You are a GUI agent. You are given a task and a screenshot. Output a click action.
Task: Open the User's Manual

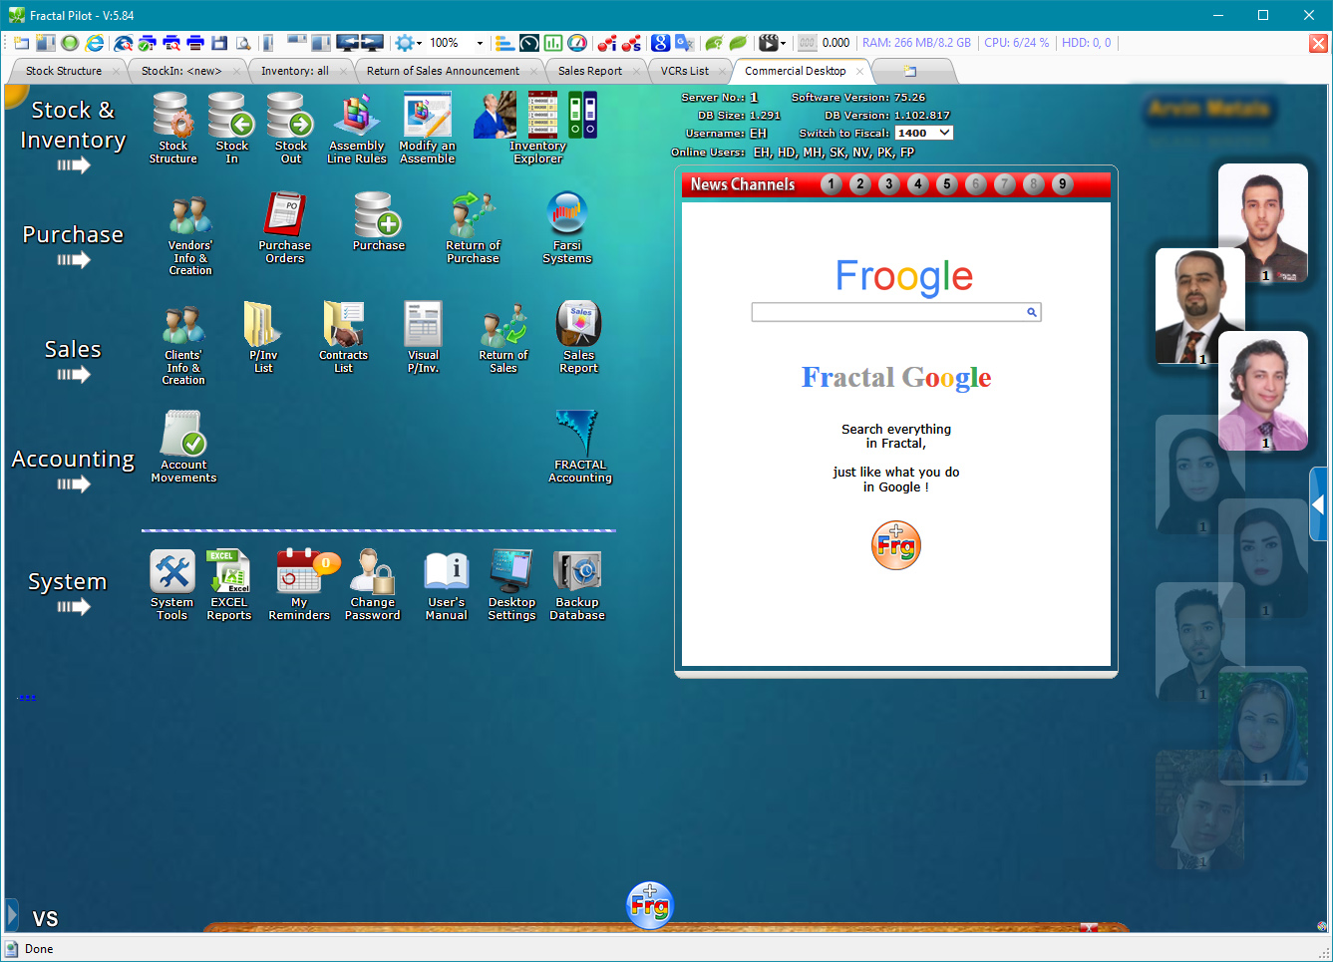[446, 586]
